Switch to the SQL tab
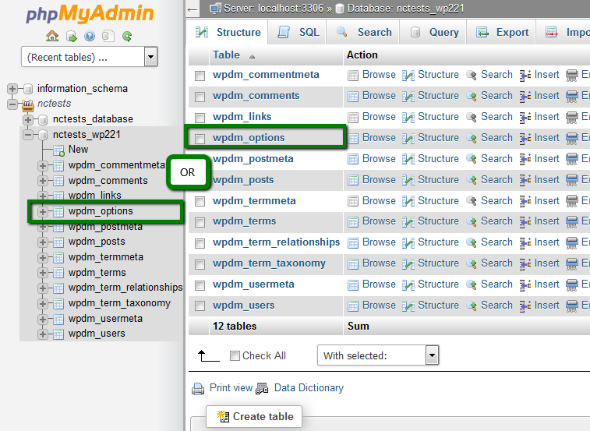Screen dimensions: 590x431 click(x=298, y=33)
